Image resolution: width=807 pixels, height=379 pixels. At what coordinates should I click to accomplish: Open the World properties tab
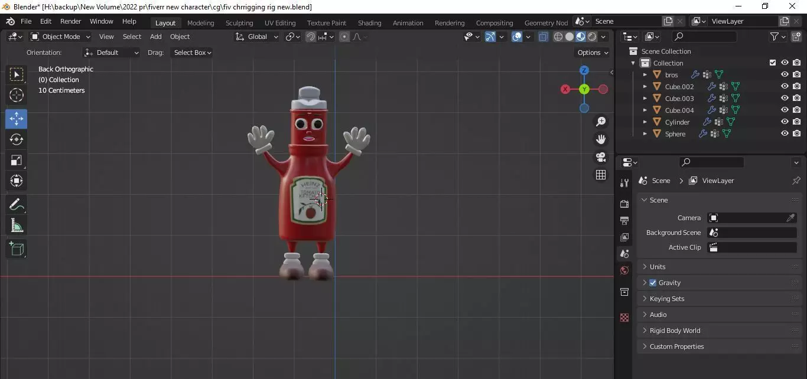[x=624, y=270]
